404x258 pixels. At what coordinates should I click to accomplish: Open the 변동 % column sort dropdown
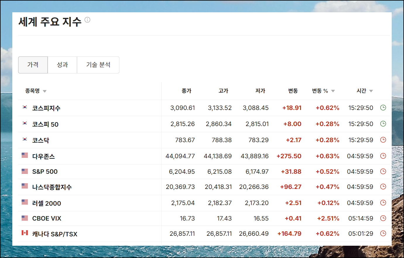pos(333,91)
